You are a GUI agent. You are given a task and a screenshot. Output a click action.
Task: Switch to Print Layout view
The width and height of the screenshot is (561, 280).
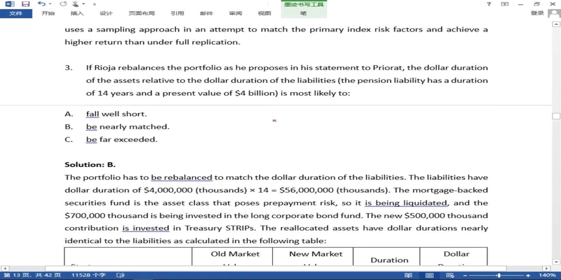click(x=430, y=276)
